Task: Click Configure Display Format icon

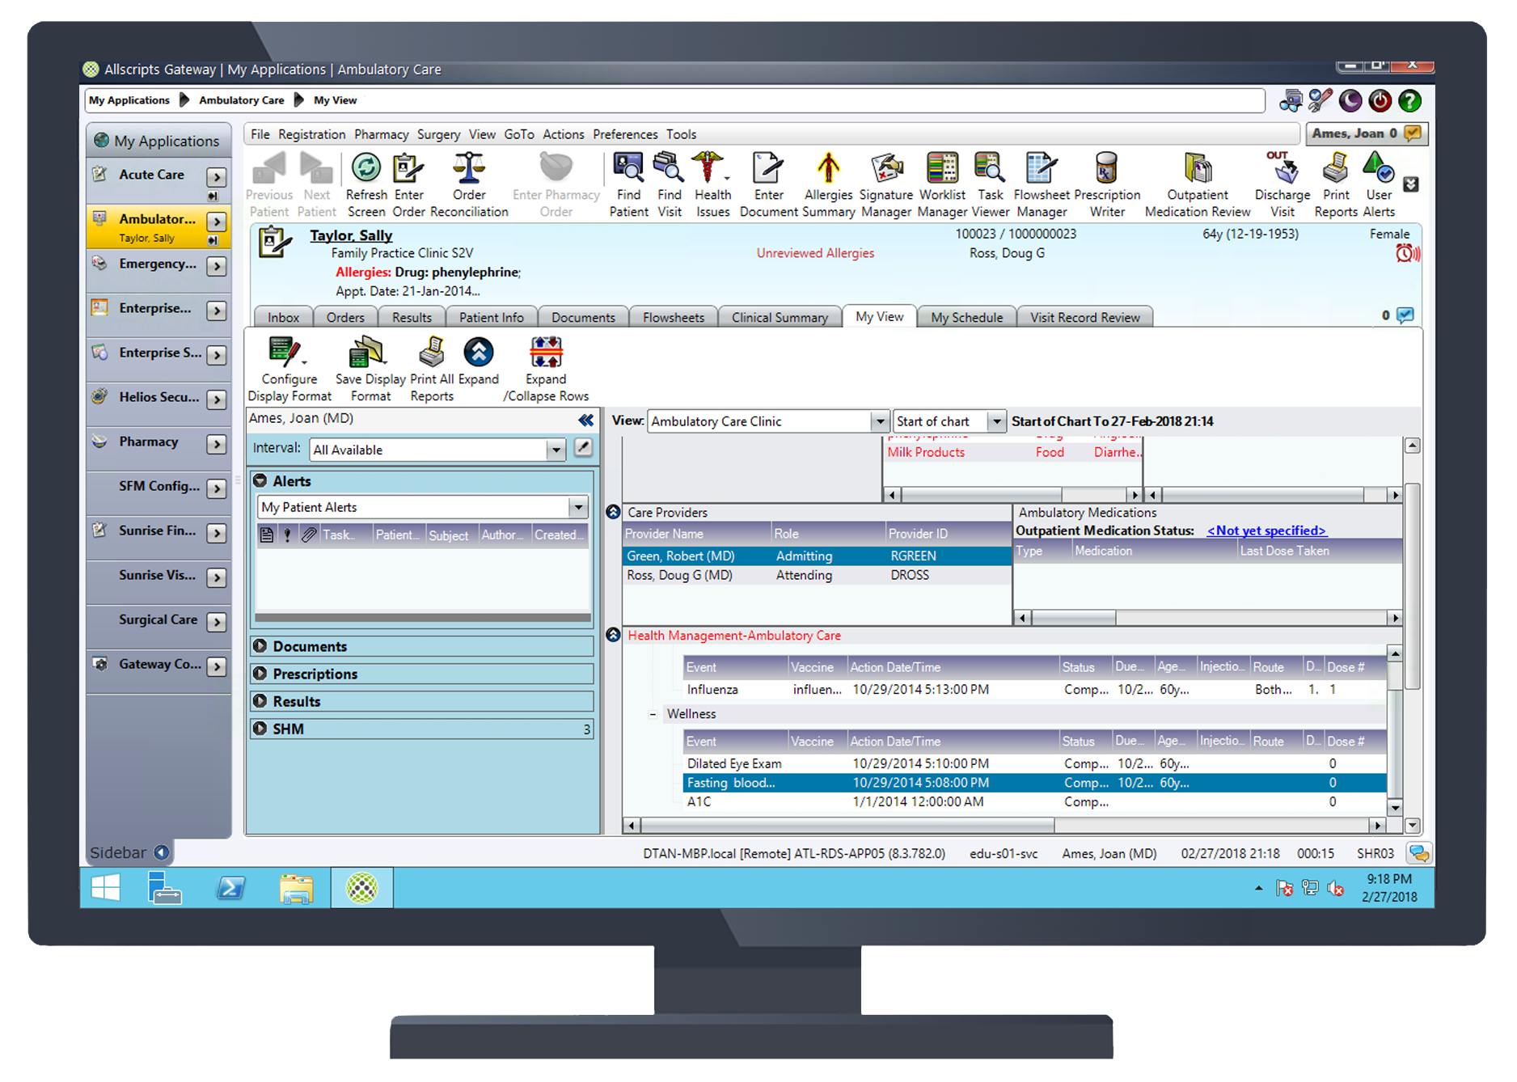Action: [x=285, y=353]
